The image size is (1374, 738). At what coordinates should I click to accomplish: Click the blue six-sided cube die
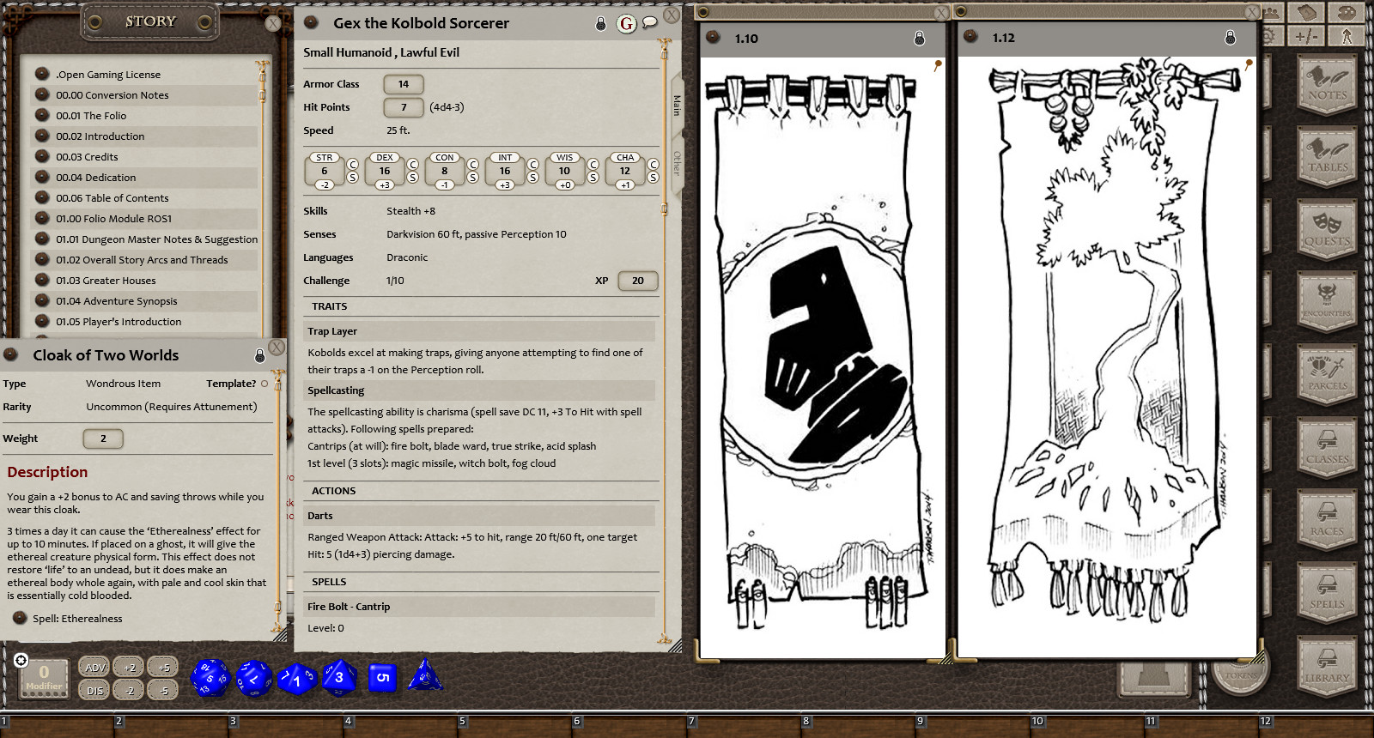tap(382, 677)
